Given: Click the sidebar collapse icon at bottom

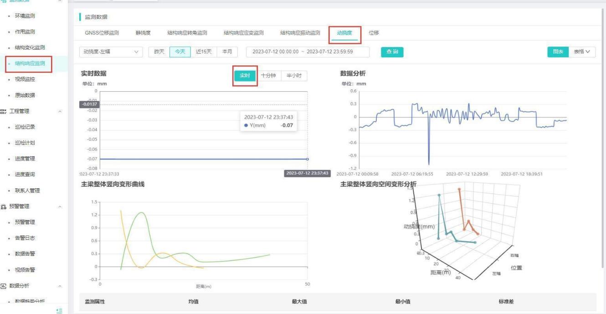Looking at the screenshot, I should coord(58,310).
